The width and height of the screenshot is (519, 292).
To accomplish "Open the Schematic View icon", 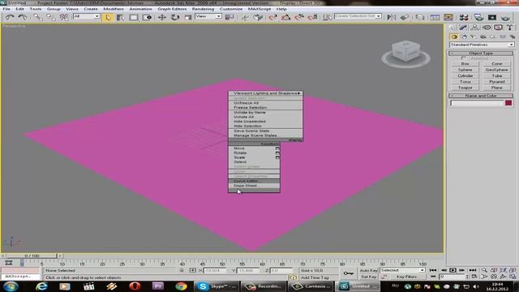I will tap(448, 17).
